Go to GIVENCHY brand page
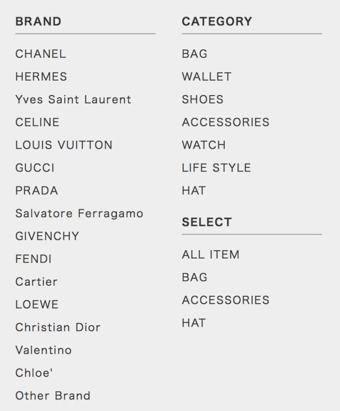 click(47, 236)
